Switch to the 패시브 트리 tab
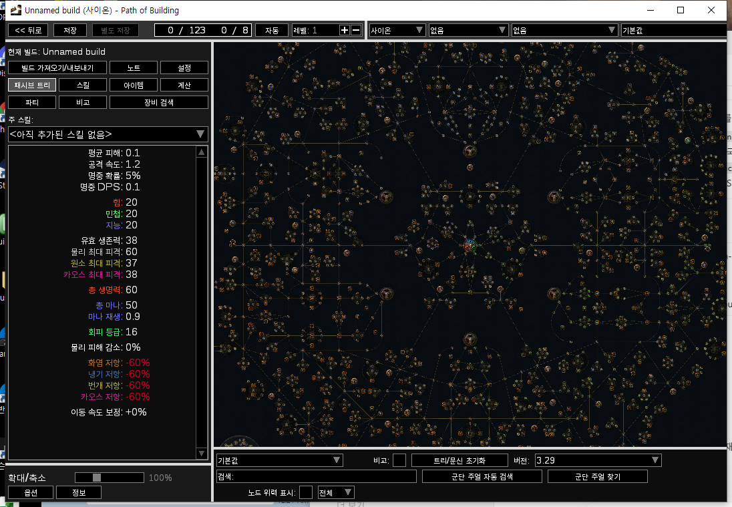The image size is (732, 507). 32,85
